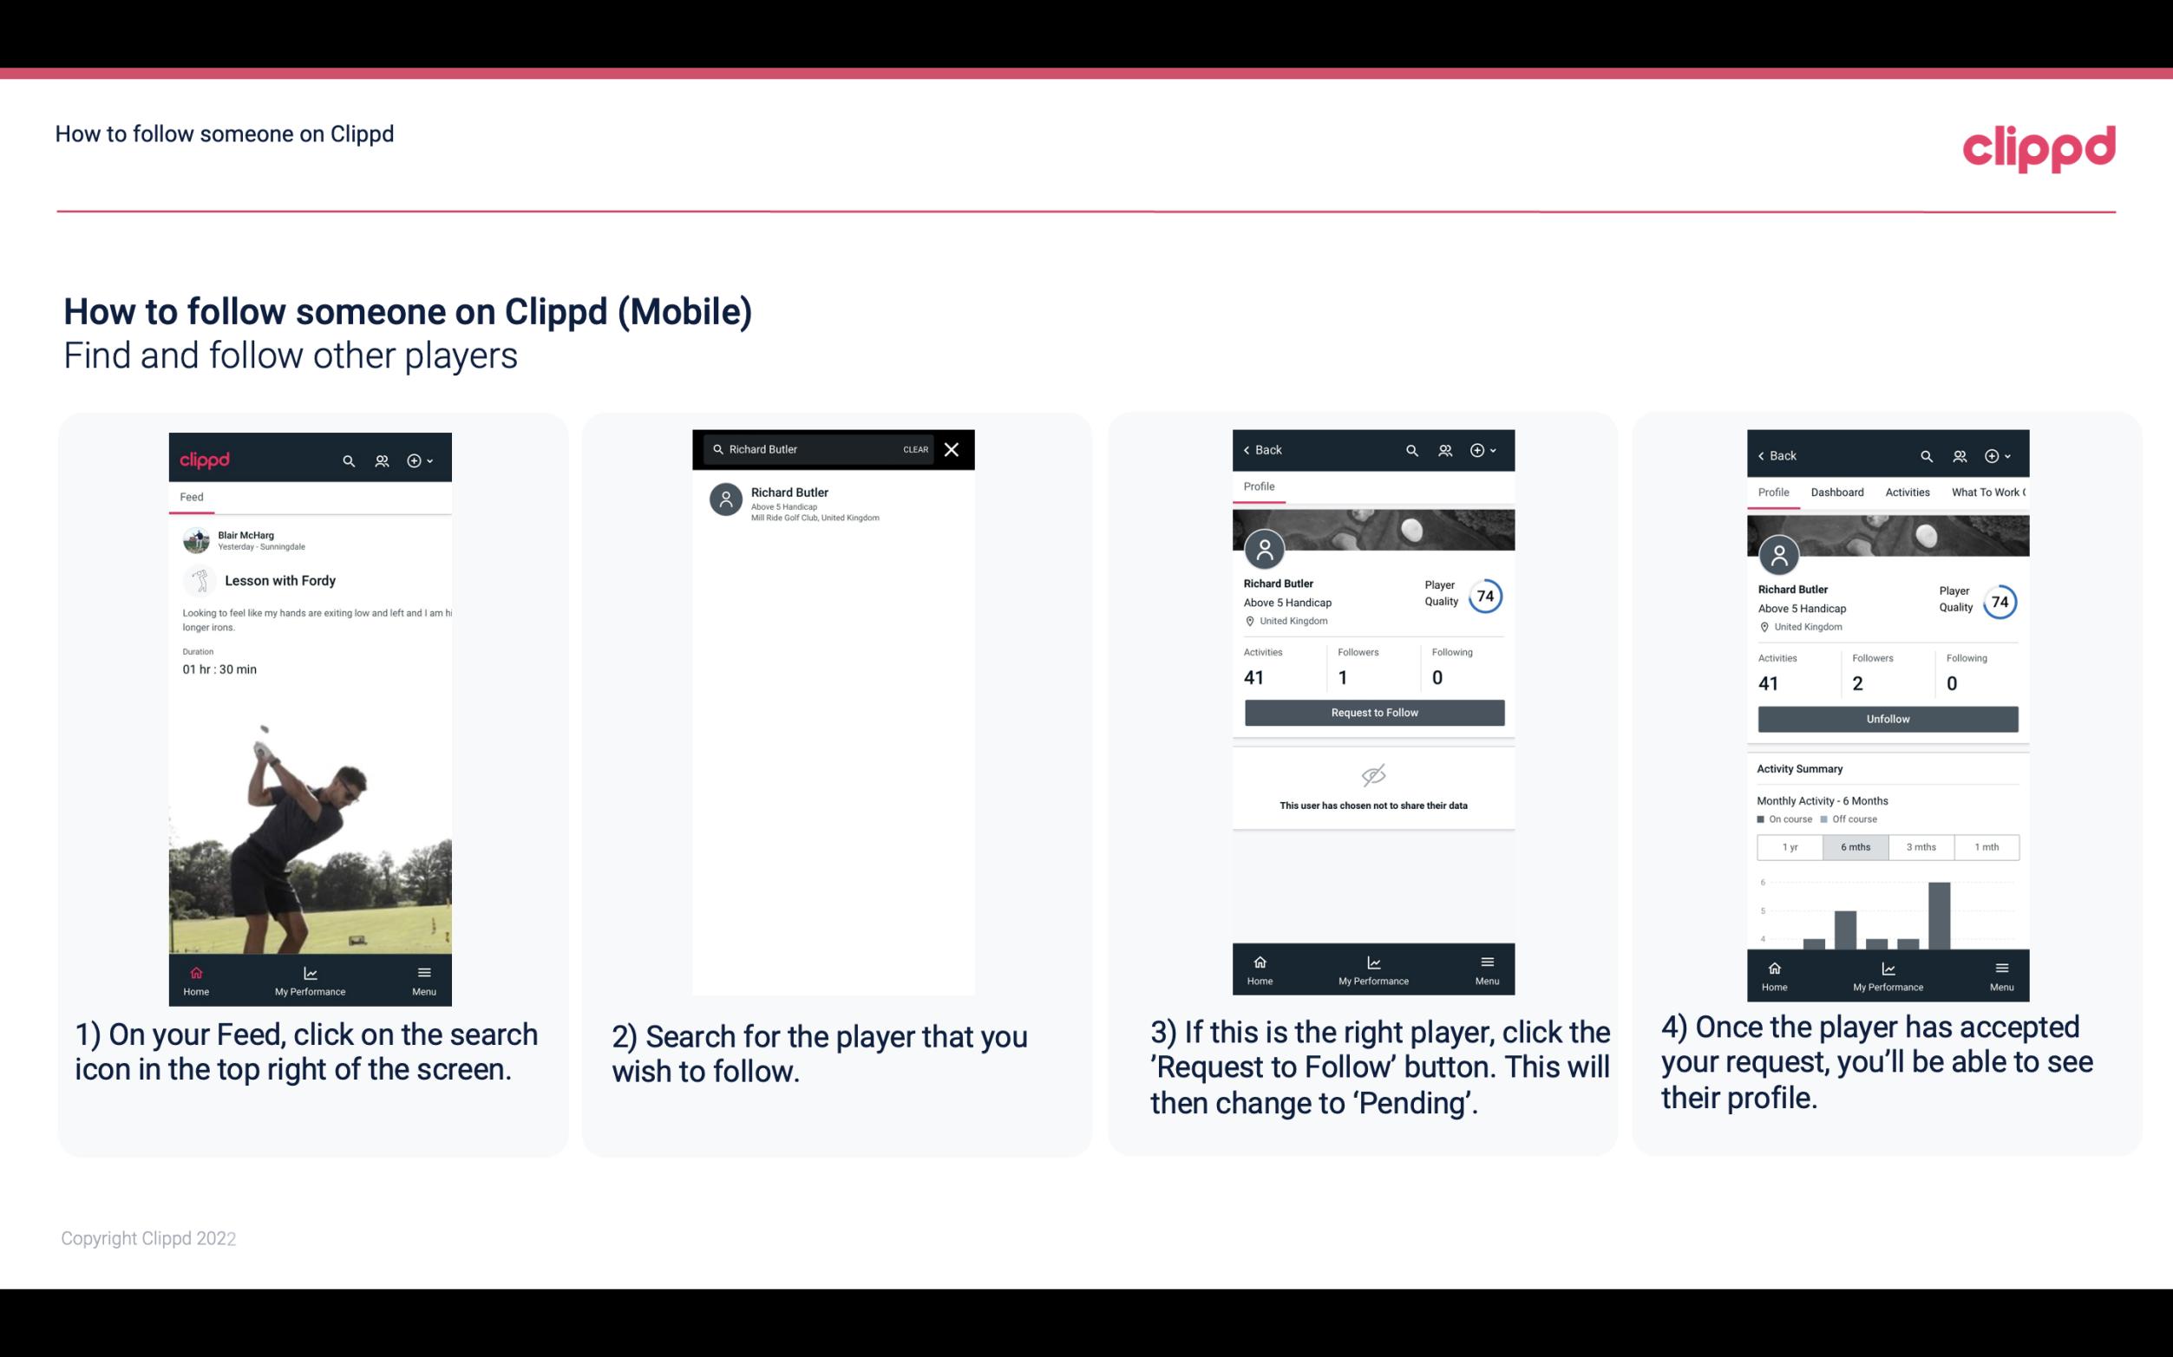2173x1357 pixels.
Task: Click the Back arrow icon on profile screen
Action: 1251,450
